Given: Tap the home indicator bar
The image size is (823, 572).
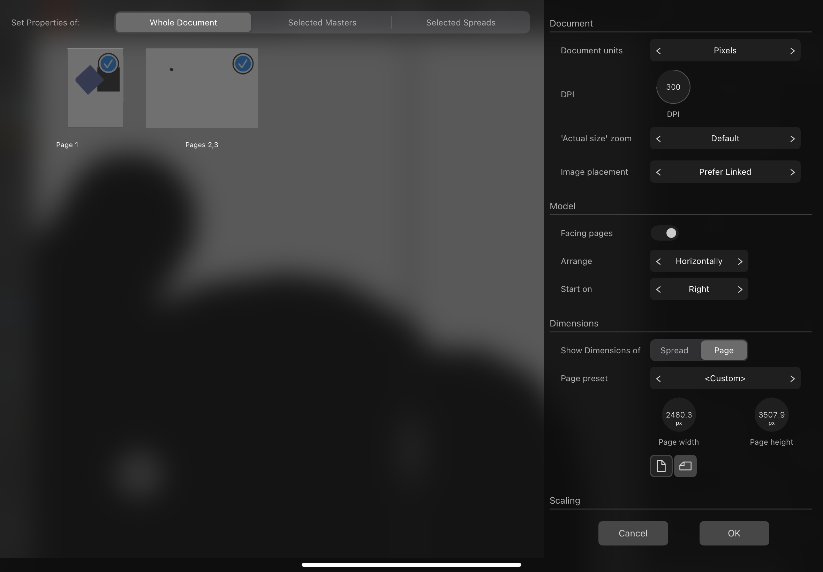Looking at the screenshot, I should pyautogui.click(x=411, y=565).
